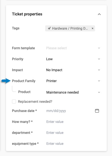Image resolution: width=112 pixels, height=156 pixels.
Task: Click the equipment type value field
Action: [x=73, y=144]
